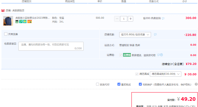Open the blue sweater product thumbnail
This screenshot has height=107, width=198.
pyautogui.click(x=8, y=21)
